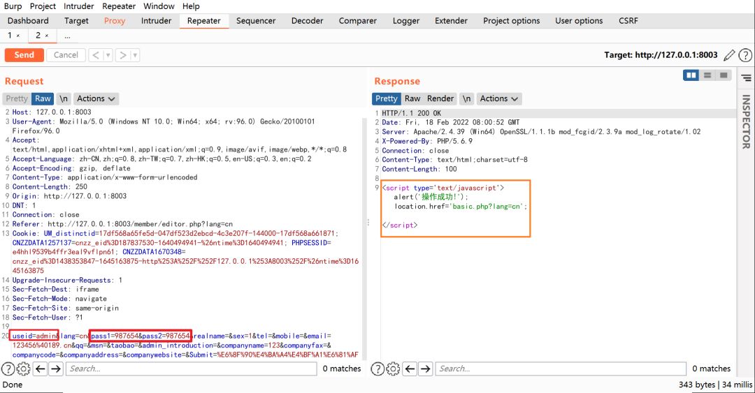
Task: Switch to User options tab
Action: coord(579,21)
